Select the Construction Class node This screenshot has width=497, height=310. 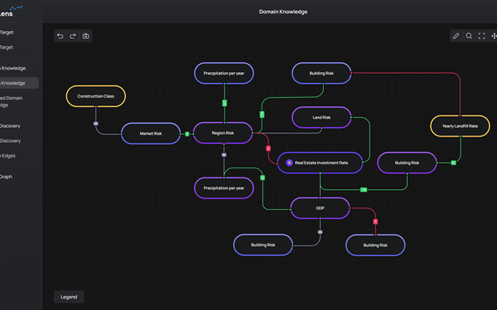96,96
